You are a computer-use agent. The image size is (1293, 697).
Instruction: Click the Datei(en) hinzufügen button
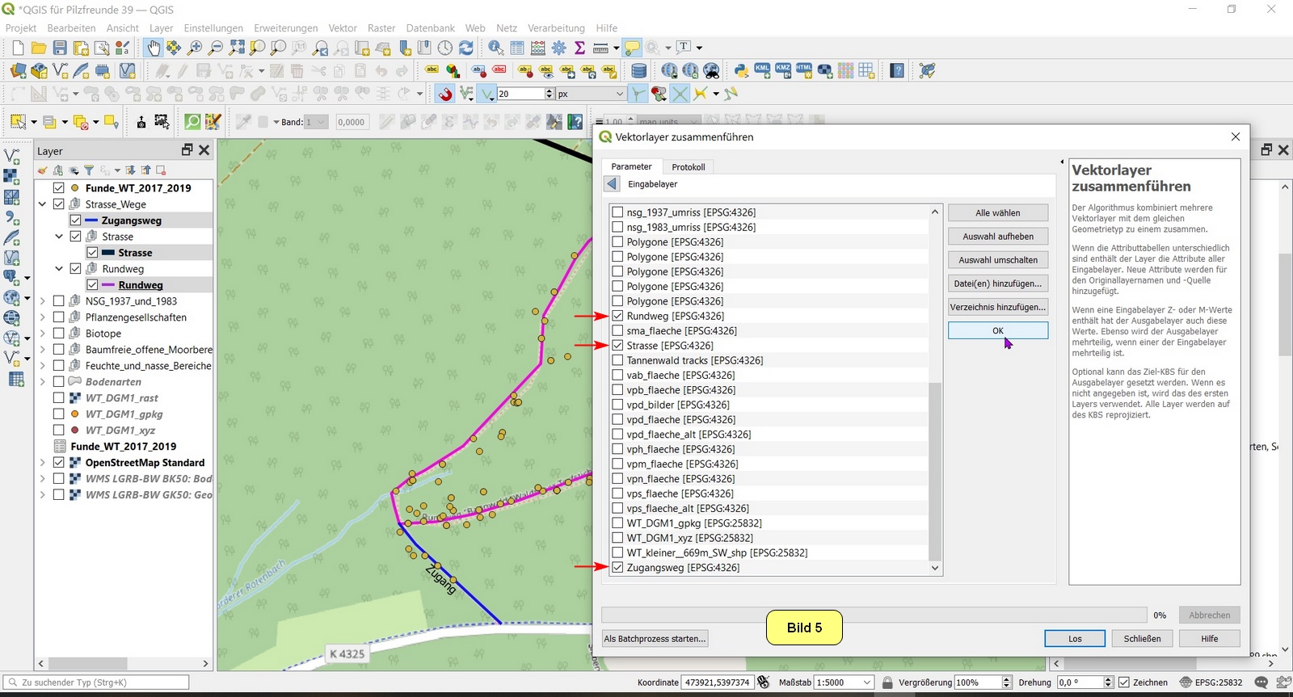[998, 283]
